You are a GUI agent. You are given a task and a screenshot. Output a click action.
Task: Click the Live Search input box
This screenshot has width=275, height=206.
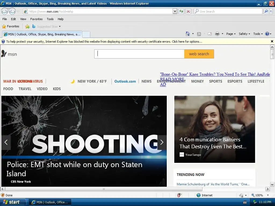[228, 12]
